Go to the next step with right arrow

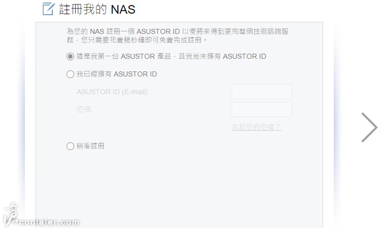[x=369, y=128]
